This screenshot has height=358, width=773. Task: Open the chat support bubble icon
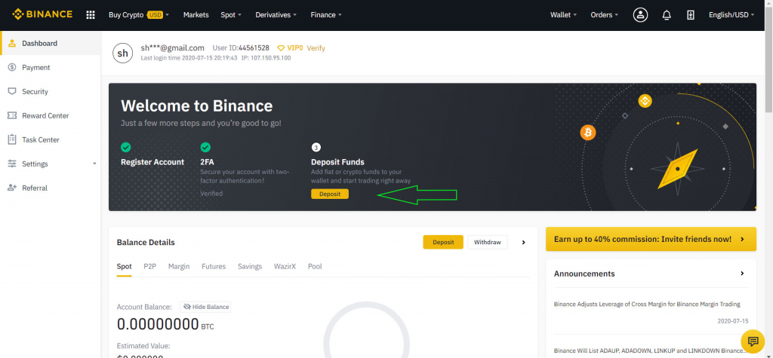point(753,341)
